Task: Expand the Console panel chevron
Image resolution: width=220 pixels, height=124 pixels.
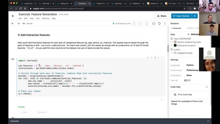Action: (208, 121)
